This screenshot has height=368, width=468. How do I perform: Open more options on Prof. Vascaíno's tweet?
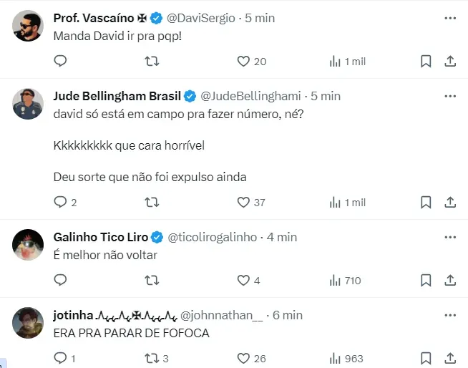pos(449,18)
